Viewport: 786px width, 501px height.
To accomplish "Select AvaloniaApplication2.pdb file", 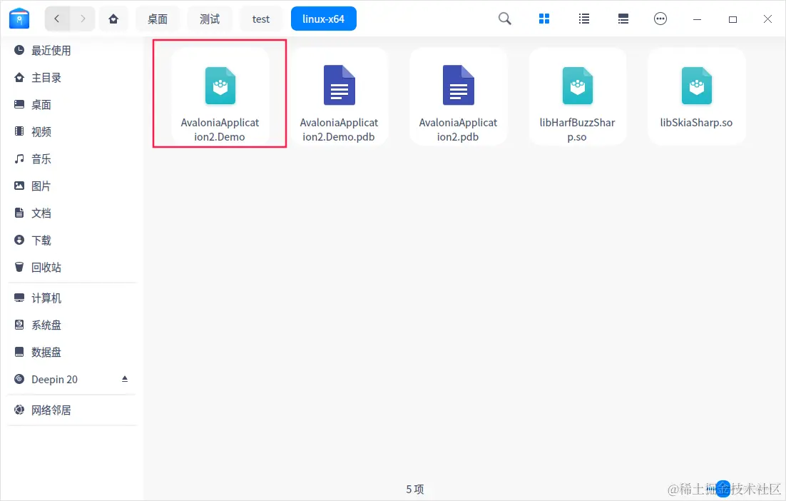I will (458, 96).
